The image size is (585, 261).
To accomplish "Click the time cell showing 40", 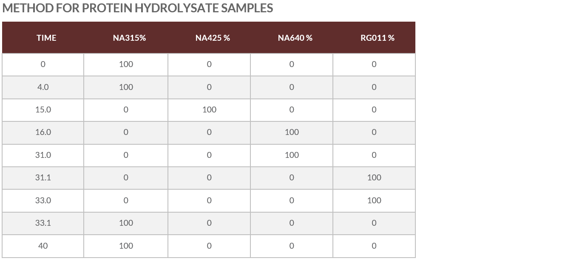I will (43, 246).
